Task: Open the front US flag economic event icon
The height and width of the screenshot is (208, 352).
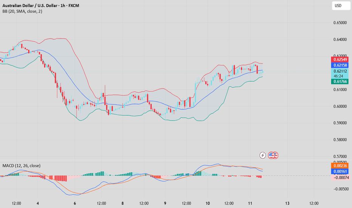Action: tap(272, 155)
